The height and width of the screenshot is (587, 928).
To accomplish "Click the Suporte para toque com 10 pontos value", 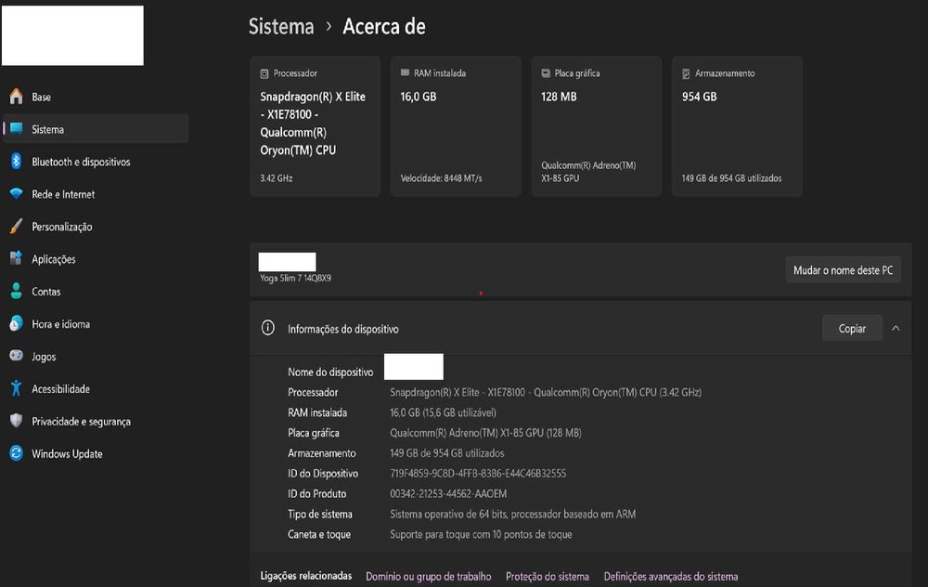I will point(481,534).
